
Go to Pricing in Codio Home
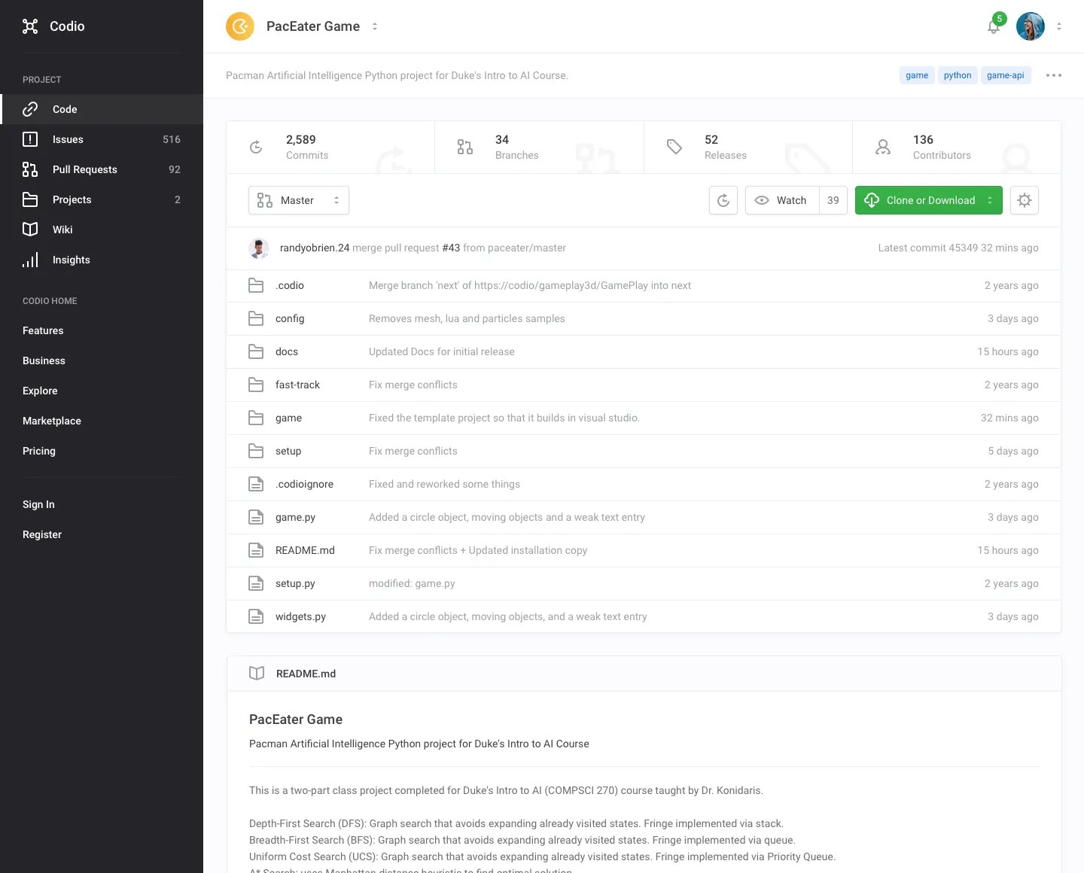[39, 451]
